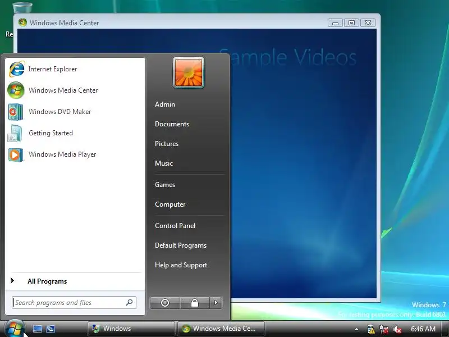Lock the computer with the padlock button
This screenshot has height=337, width=449.
click(x=195, y=303)
